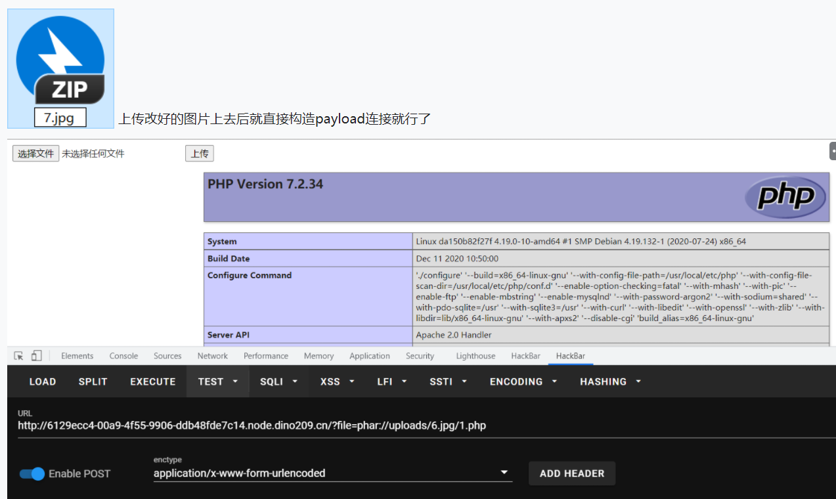Screen dimensions: 836x499
Task: Toggle the Enable POST switch
Action: coord(32,473)
